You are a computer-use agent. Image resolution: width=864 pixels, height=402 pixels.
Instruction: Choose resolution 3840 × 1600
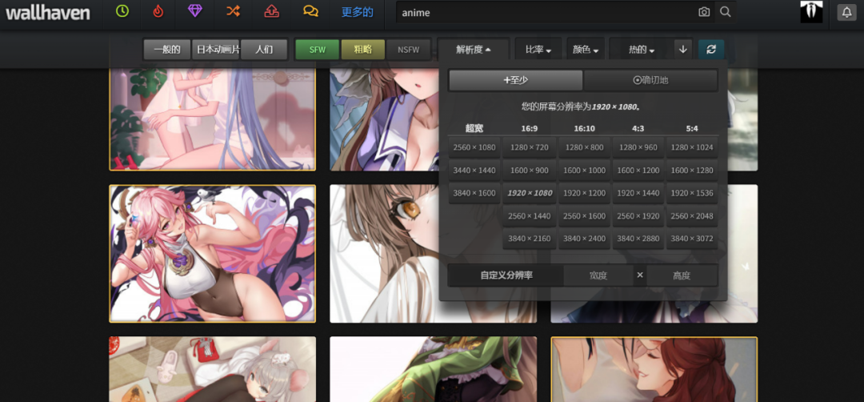[474, 193]
